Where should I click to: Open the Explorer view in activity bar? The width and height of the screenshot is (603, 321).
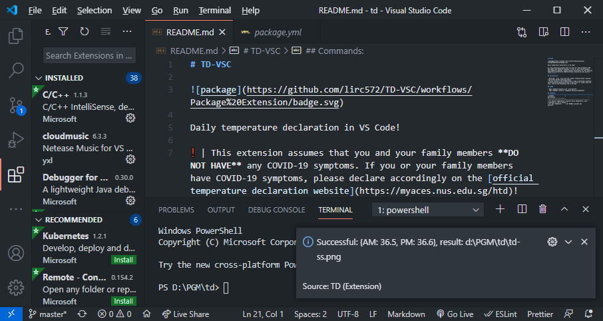click(16, 36)
